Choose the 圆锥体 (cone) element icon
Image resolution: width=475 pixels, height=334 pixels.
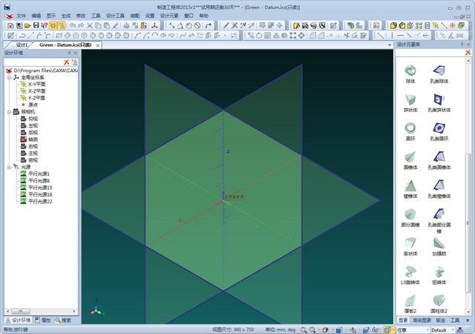[410, 158]
